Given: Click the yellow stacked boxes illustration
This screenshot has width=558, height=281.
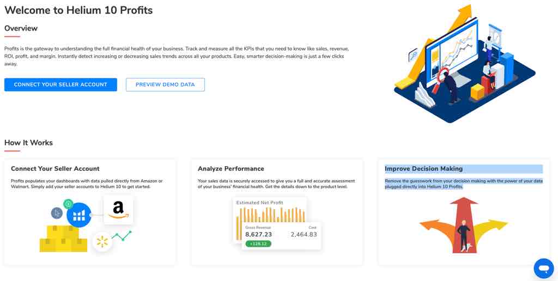Looking at the screenshot, I should click(63, 239).
